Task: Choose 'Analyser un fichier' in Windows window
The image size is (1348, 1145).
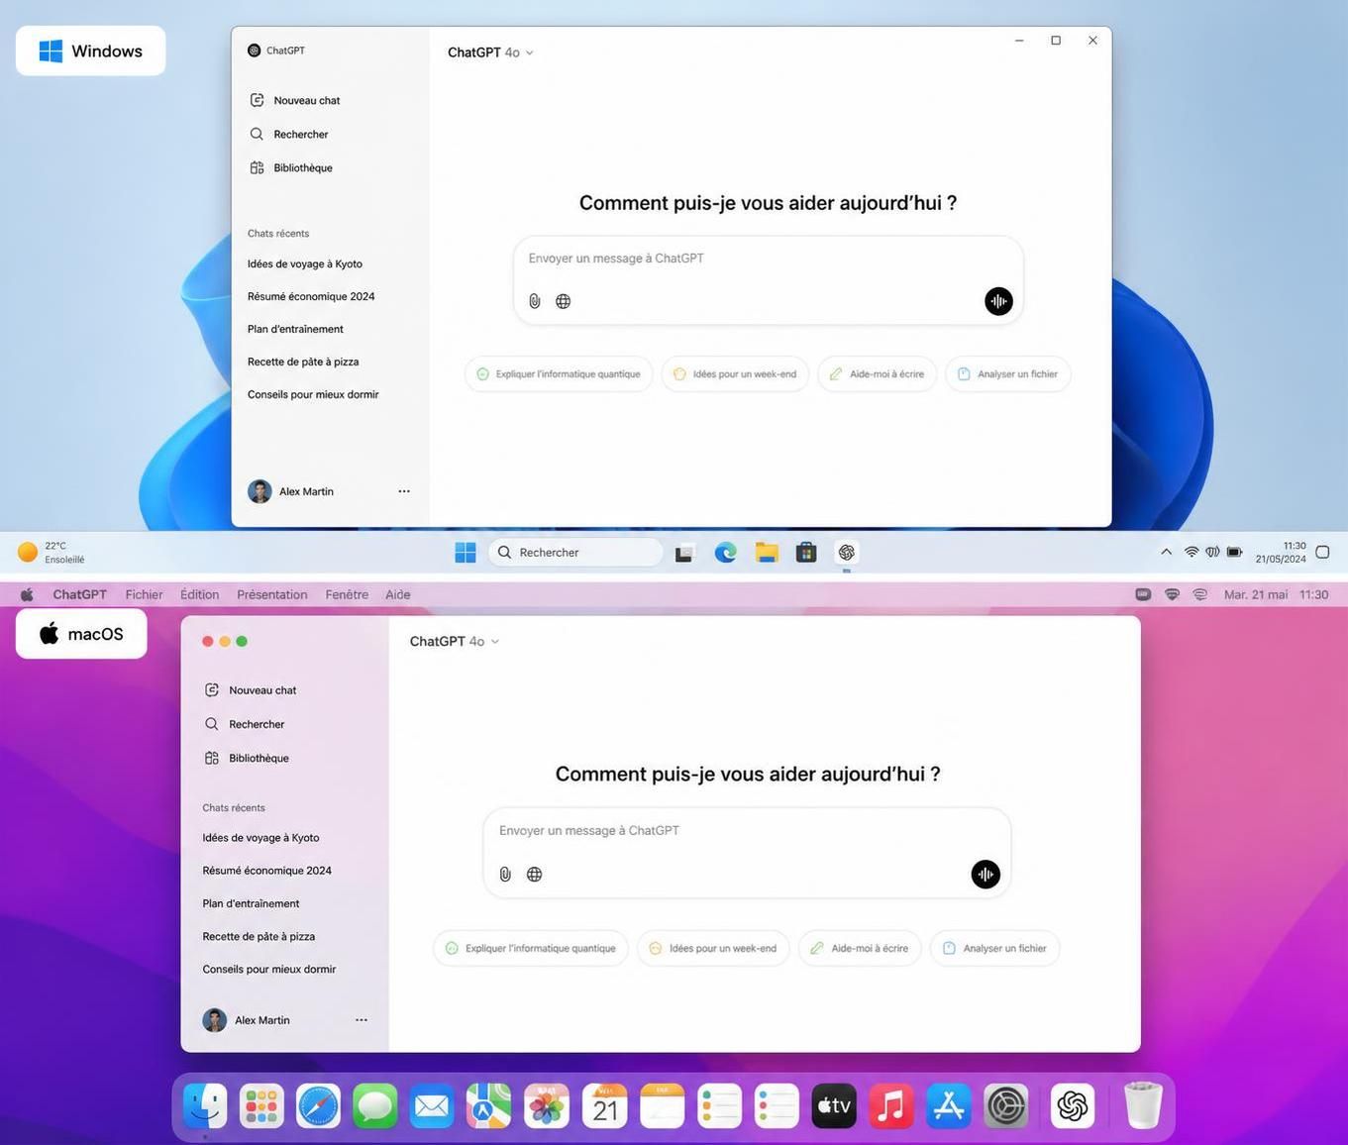Action: (x=1008, y=374)
